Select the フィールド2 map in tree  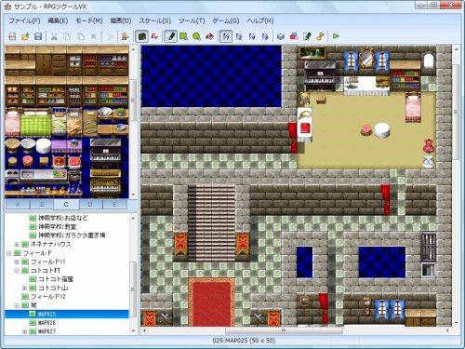[48, 297]
